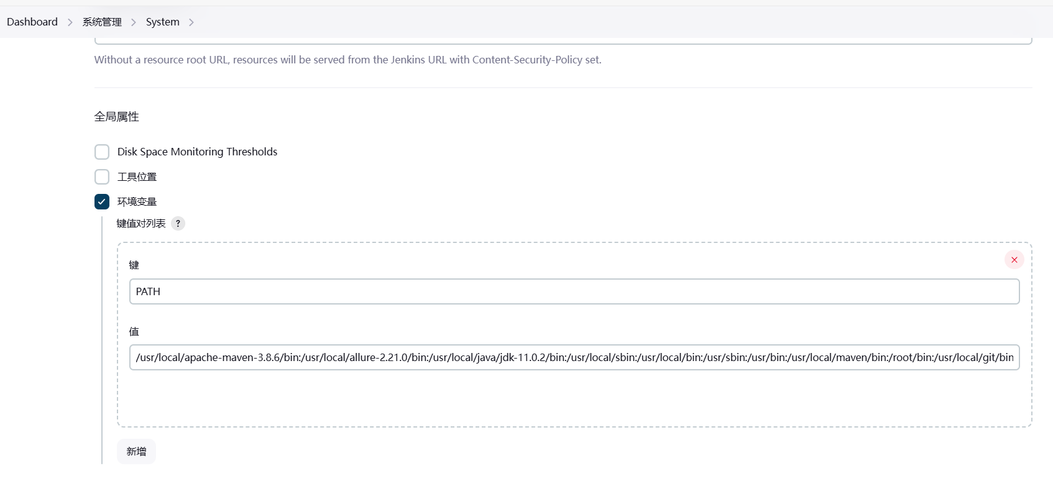Delete the PATH environment variable entry
1053x481 pixels.
pyautogui.click(x=1014, y=260)
